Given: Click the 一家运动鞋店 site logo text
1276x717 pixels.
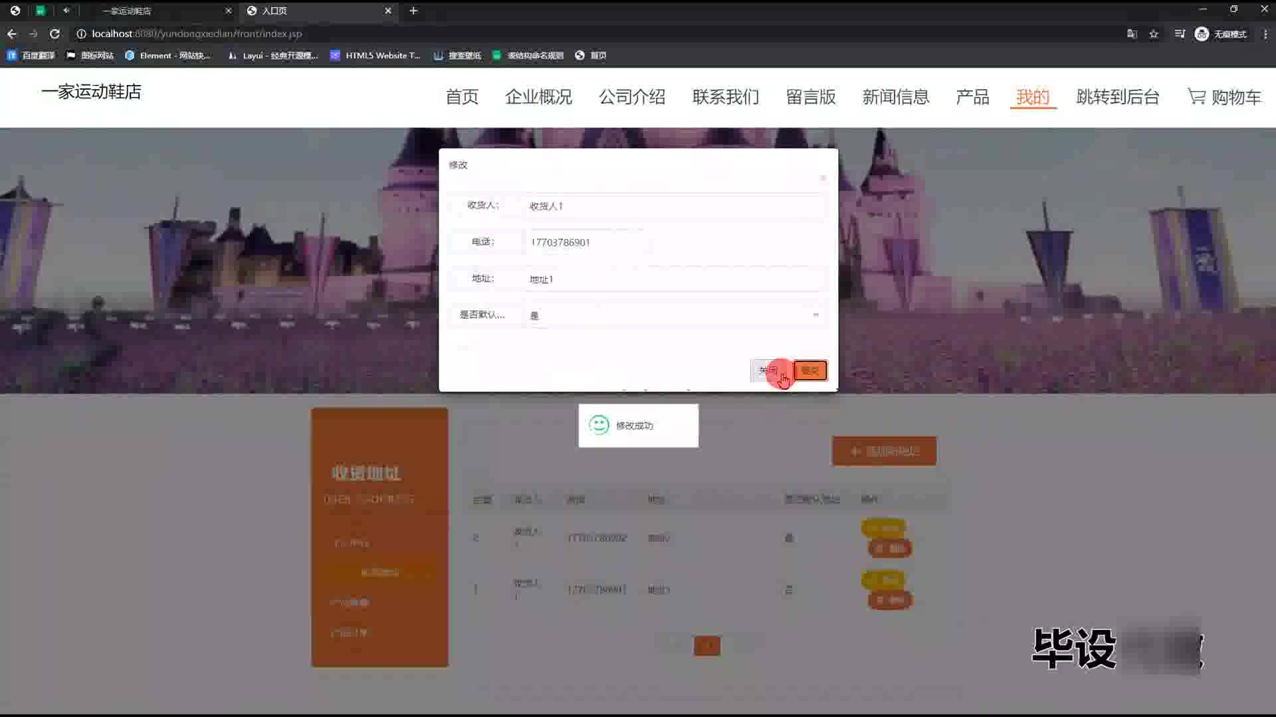Looking at the screenshot, I should pyautogui.click(x=92, y=92).
